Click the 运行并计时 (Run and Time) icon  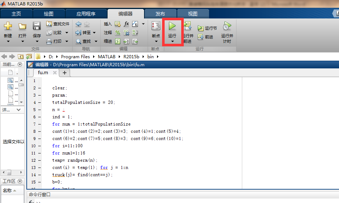point(227,26)
